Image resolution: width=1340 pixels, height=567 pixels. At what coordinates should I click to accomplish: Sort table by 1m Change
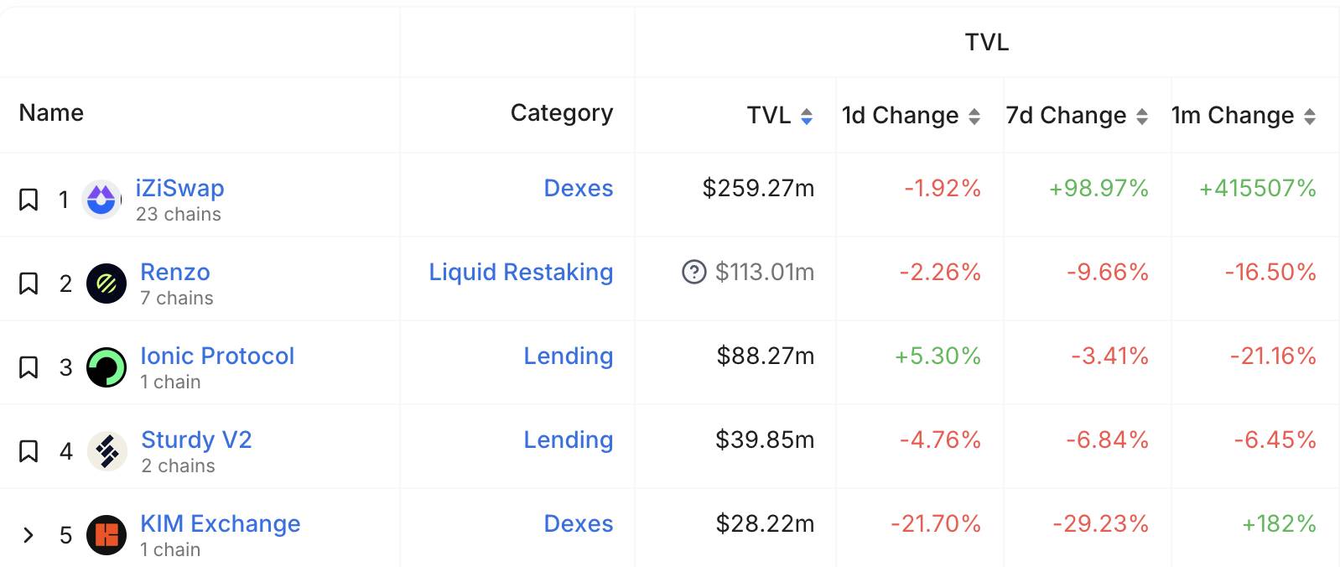click(x=1310, y=117)
